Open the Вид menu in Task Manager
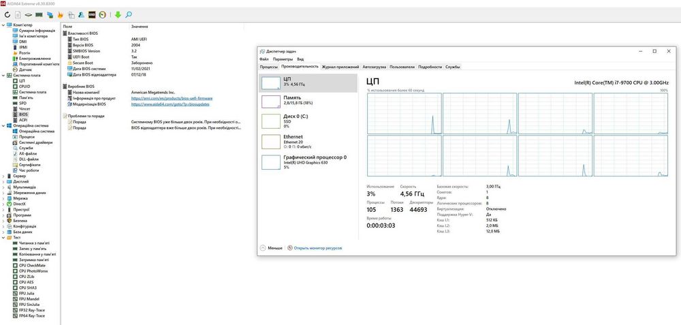This screenshot has width=681, height=325. (300, 59)
